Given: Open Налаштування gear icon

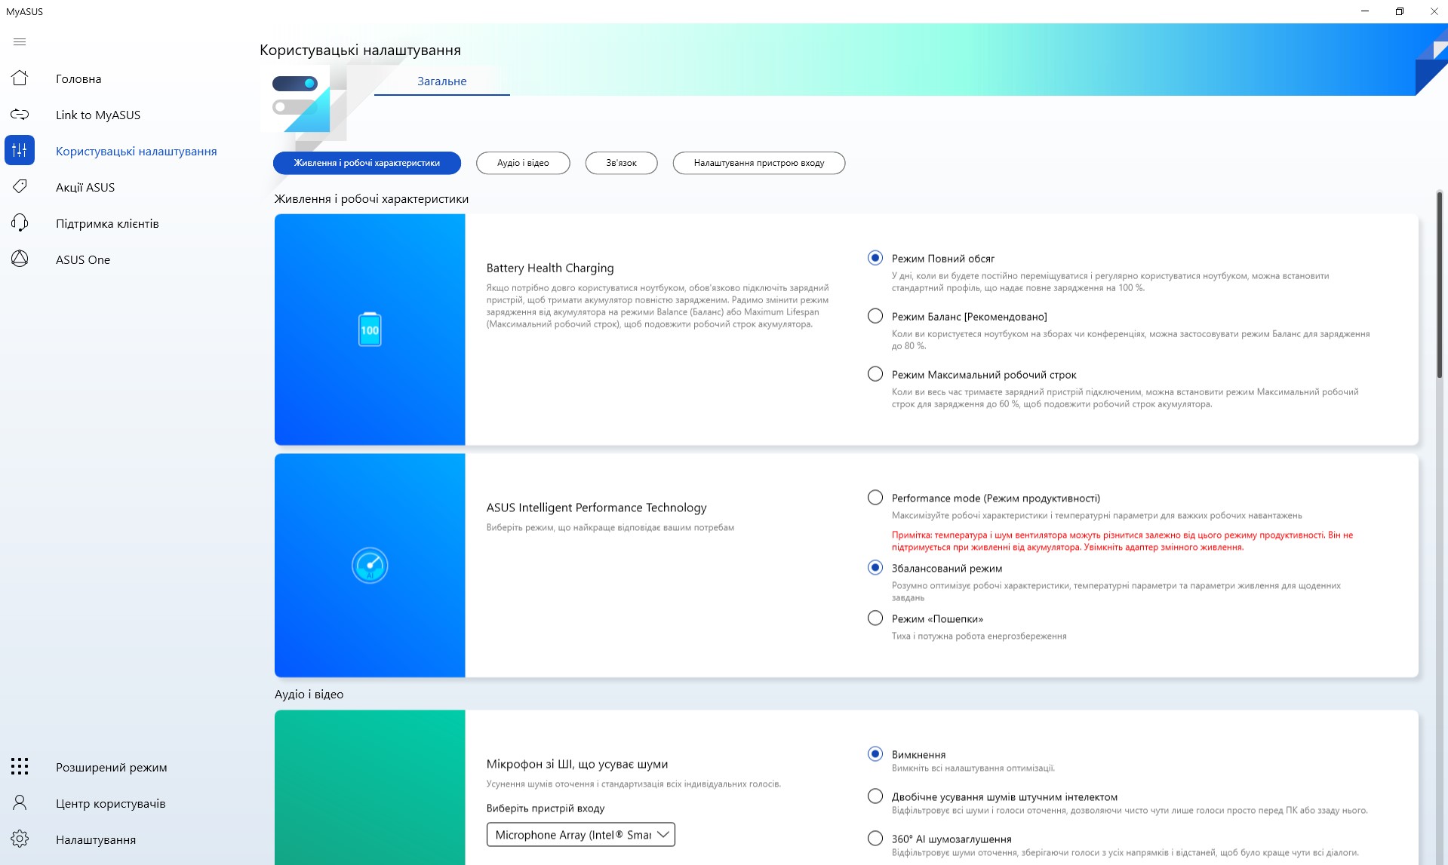Looking at the screenshot, I should point(20,839).
